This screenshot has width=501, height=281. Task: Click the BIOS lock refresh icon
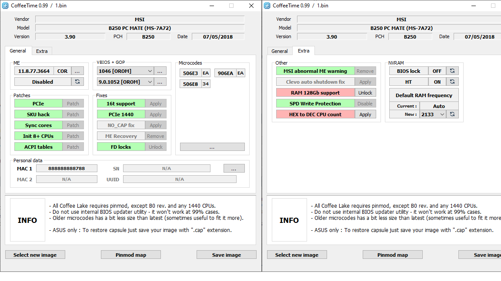pyautogui.click(x=452, y=71)
